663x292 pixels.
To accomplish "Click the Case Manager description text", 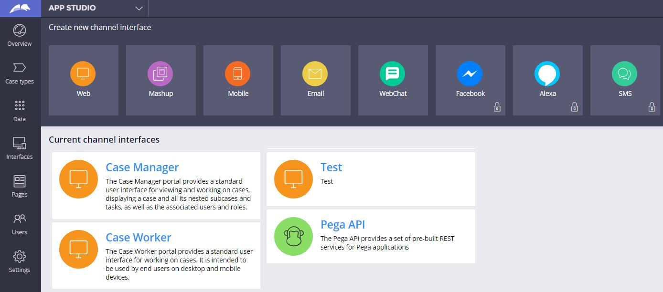I will (178, 194).
